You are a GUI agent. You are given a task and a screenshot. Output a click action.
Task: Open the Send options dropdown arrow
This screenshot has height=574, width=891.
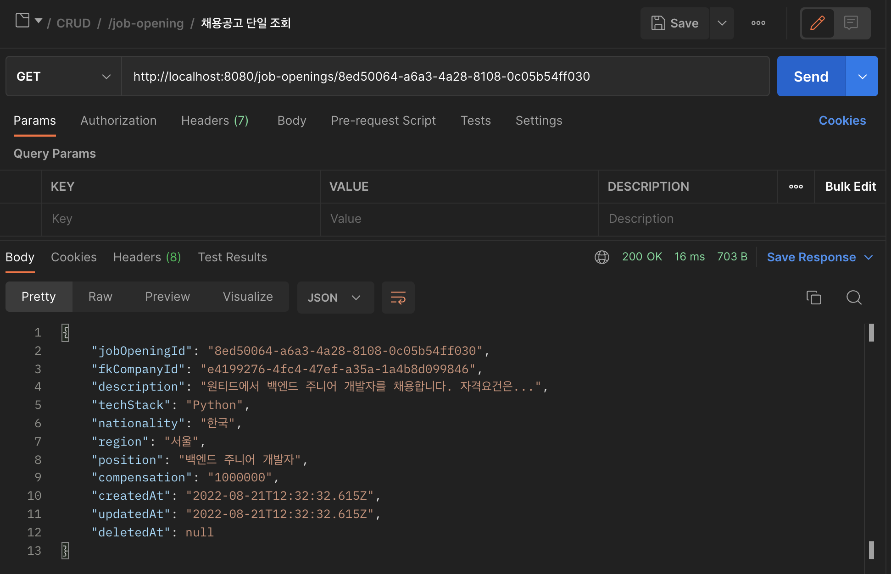pyautogui.click(x=862, y=77)
